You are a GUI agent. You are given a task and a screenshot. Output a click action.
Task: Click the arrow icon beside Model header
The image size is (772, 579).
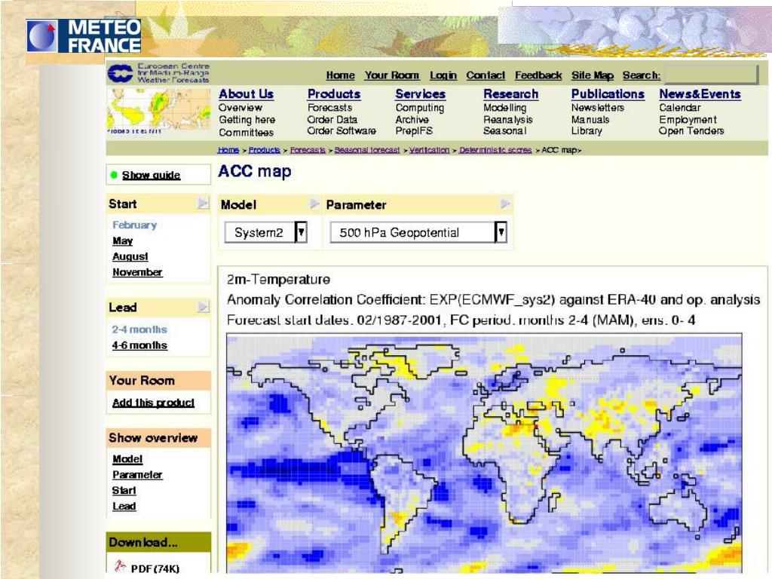point(314,204)
